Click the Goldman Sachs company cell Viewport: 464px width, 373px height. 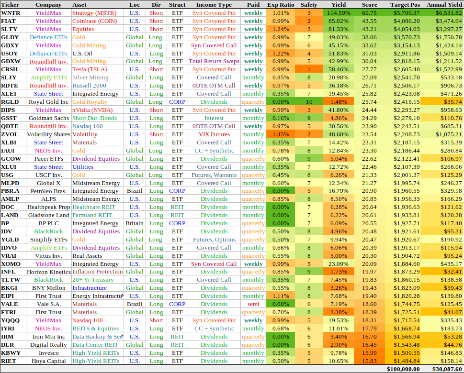click(48, 118)
